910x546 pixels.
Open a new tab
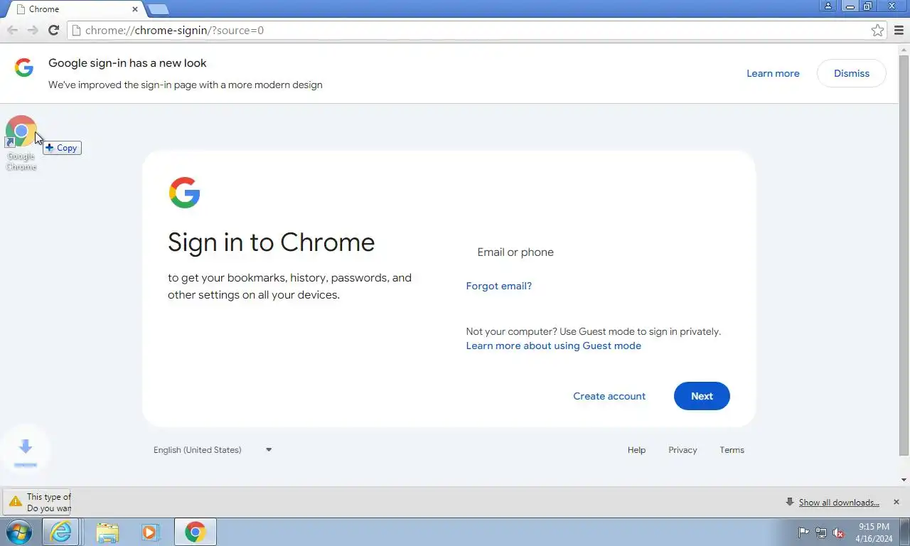pyautogui.click(x=158, y=9)
